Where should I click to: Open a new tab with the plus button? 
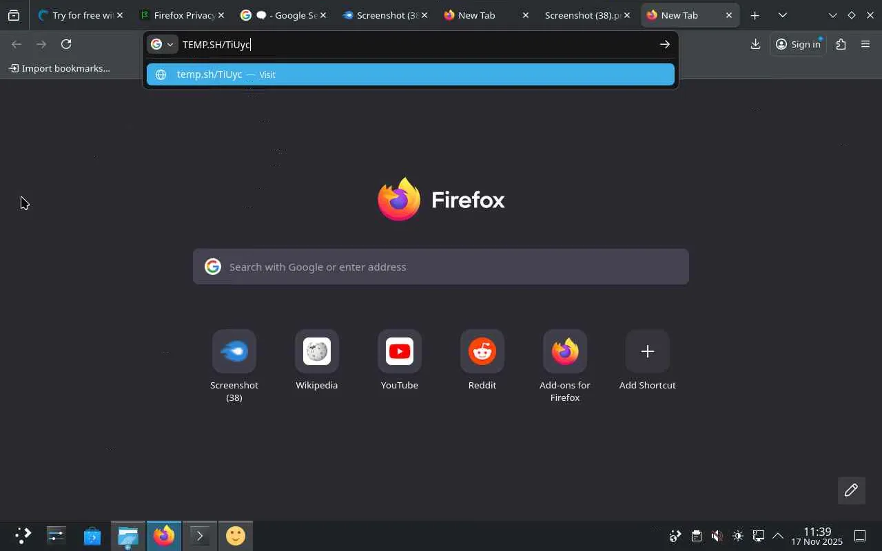pos(755,15)
